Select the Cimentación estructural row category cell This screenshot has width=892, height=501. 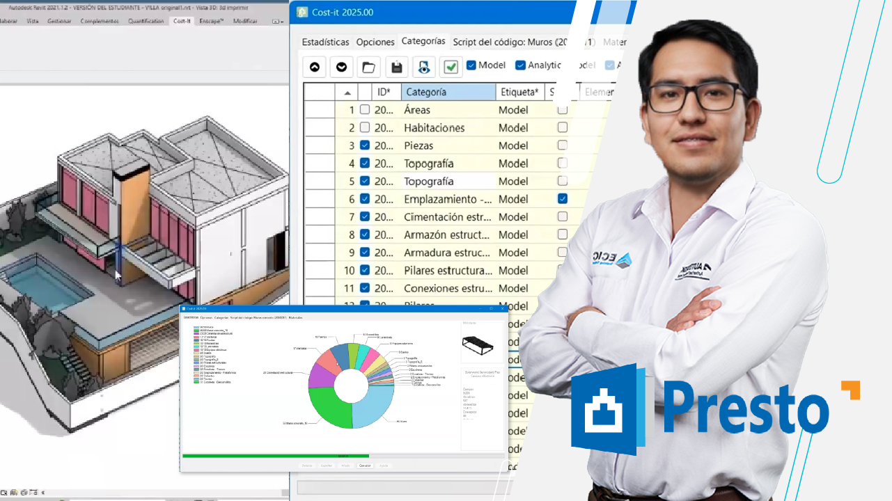pos(446,217)
